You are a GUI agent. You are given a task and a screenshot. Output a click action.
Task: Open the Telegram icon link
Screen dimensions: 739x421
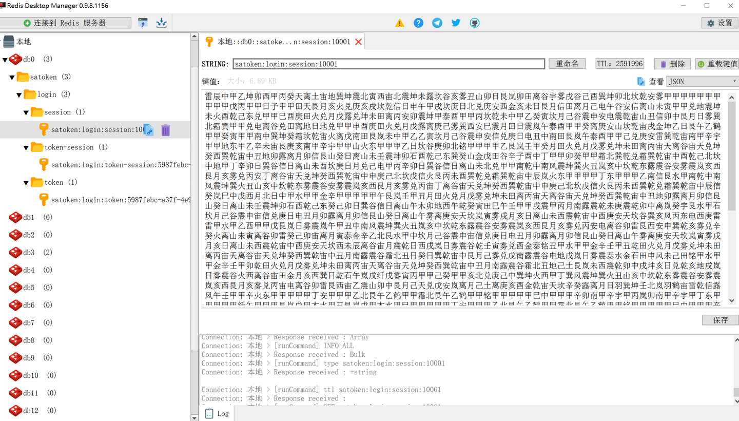click(437, 23)
